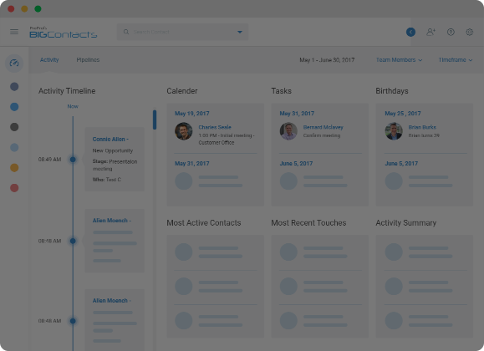This screenshot has height=351, width=484.
Task: Open Bernard Mclavey's profile photo
Action: click(x=288, y=131)
